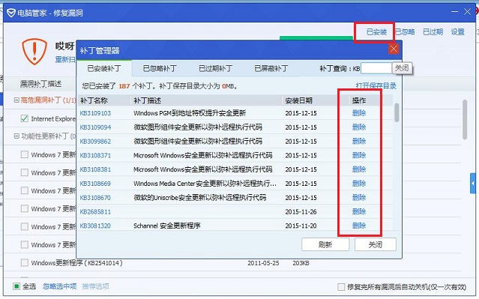
Task: Open the KB3108381 patch name link
Action: pos(95,169)
